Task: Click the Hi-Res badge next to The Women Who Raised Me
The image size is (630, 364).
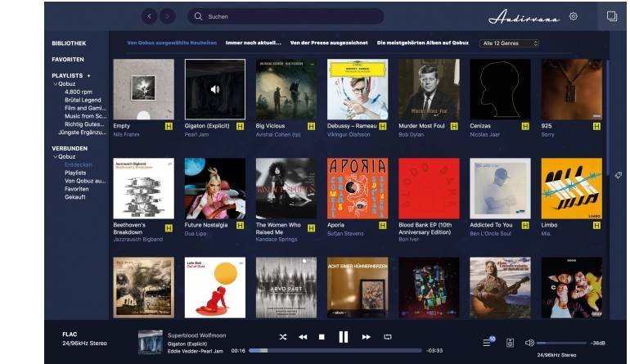Action: pos(312,228)
